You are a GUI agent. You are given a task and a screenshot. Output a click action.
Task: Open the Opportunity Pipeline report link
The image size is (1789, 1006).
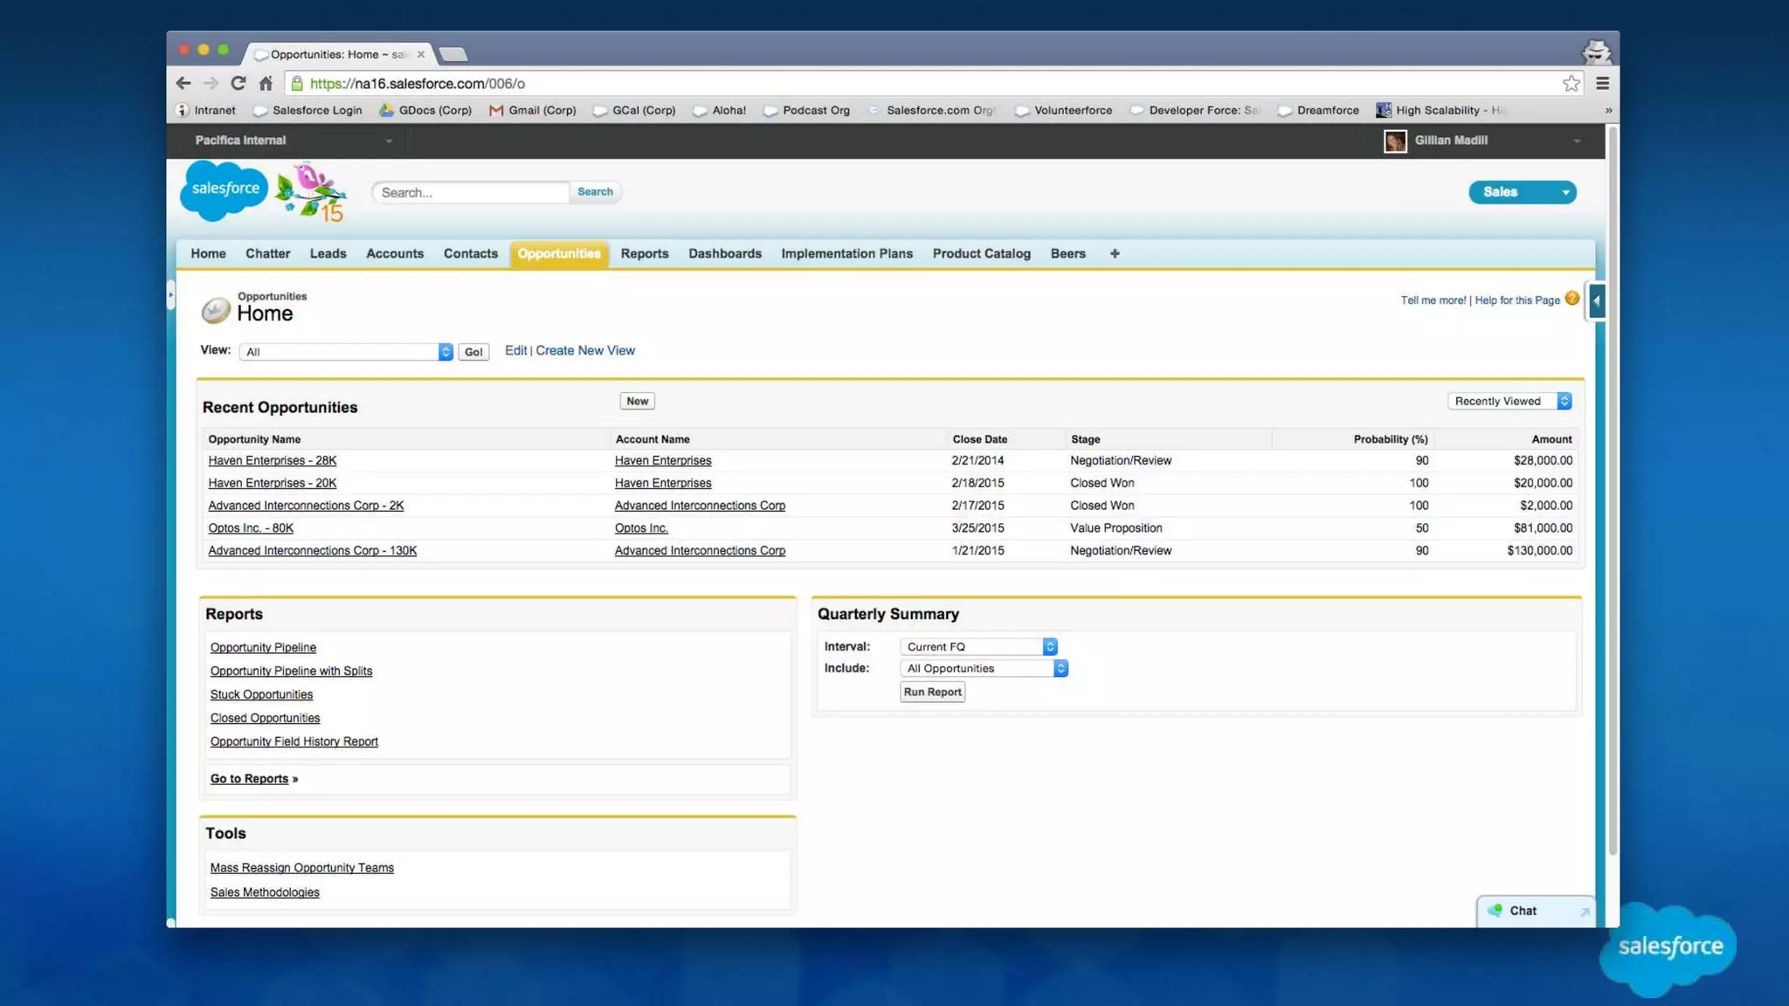tap(263, 647)
